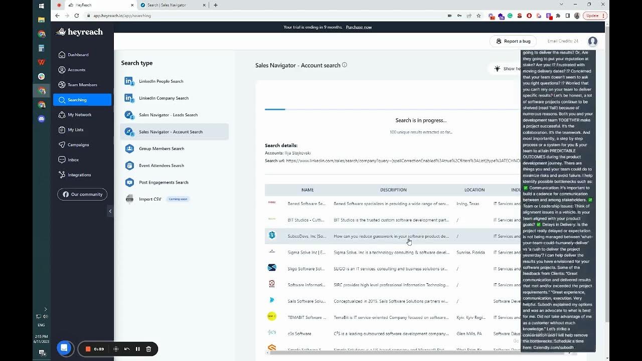Click the LOCATION column header
The width and height of the screenshot is (642, 361).
pyautogui.click(x=474, y=190)
